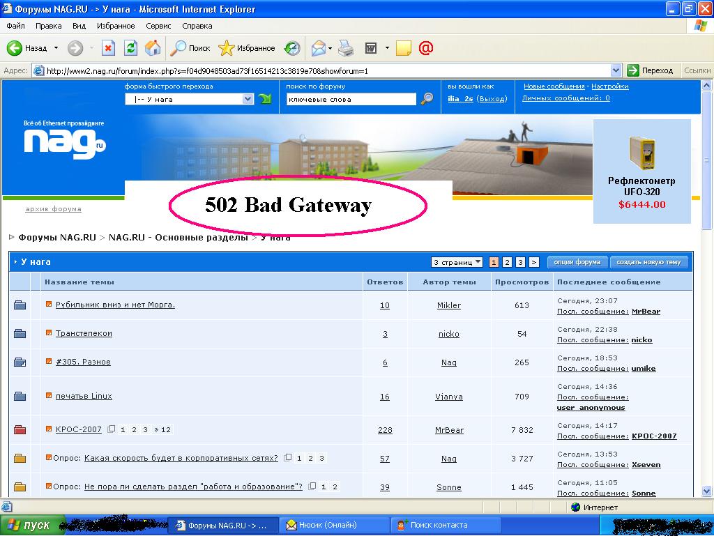Click the multipage icon next to КРОС-2007
714x536 pixels.
(111, 429)
